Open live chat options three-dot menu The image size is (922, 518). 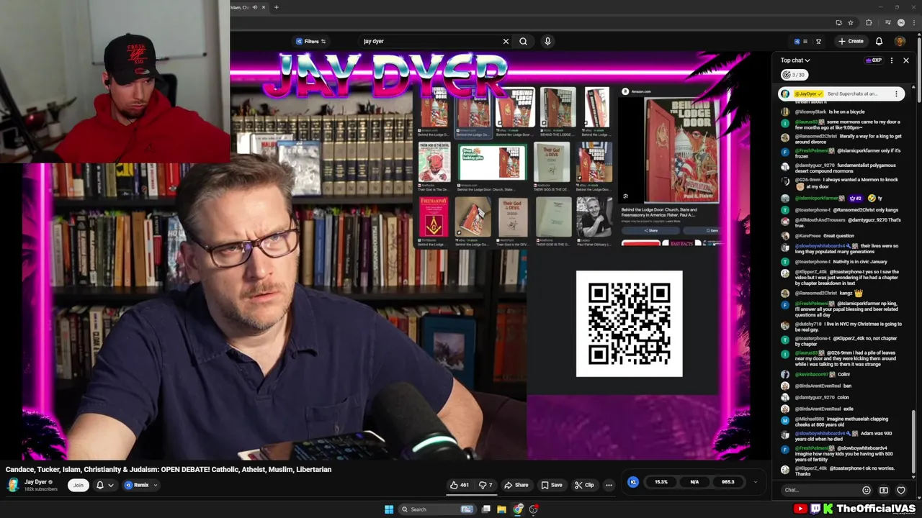point(892,60)
